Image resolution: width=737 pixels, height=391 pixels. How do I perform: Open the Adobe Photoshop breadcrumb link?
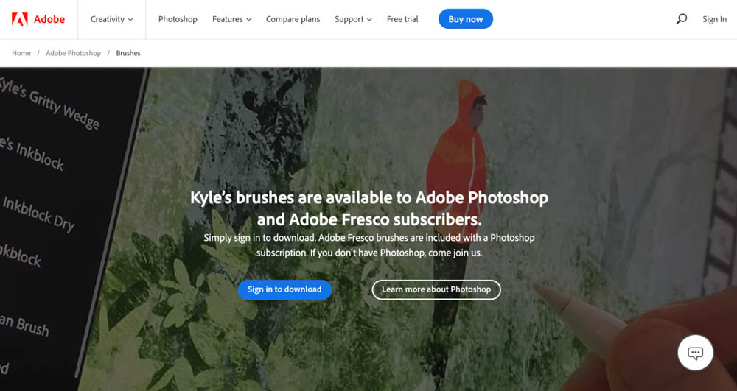73,53
